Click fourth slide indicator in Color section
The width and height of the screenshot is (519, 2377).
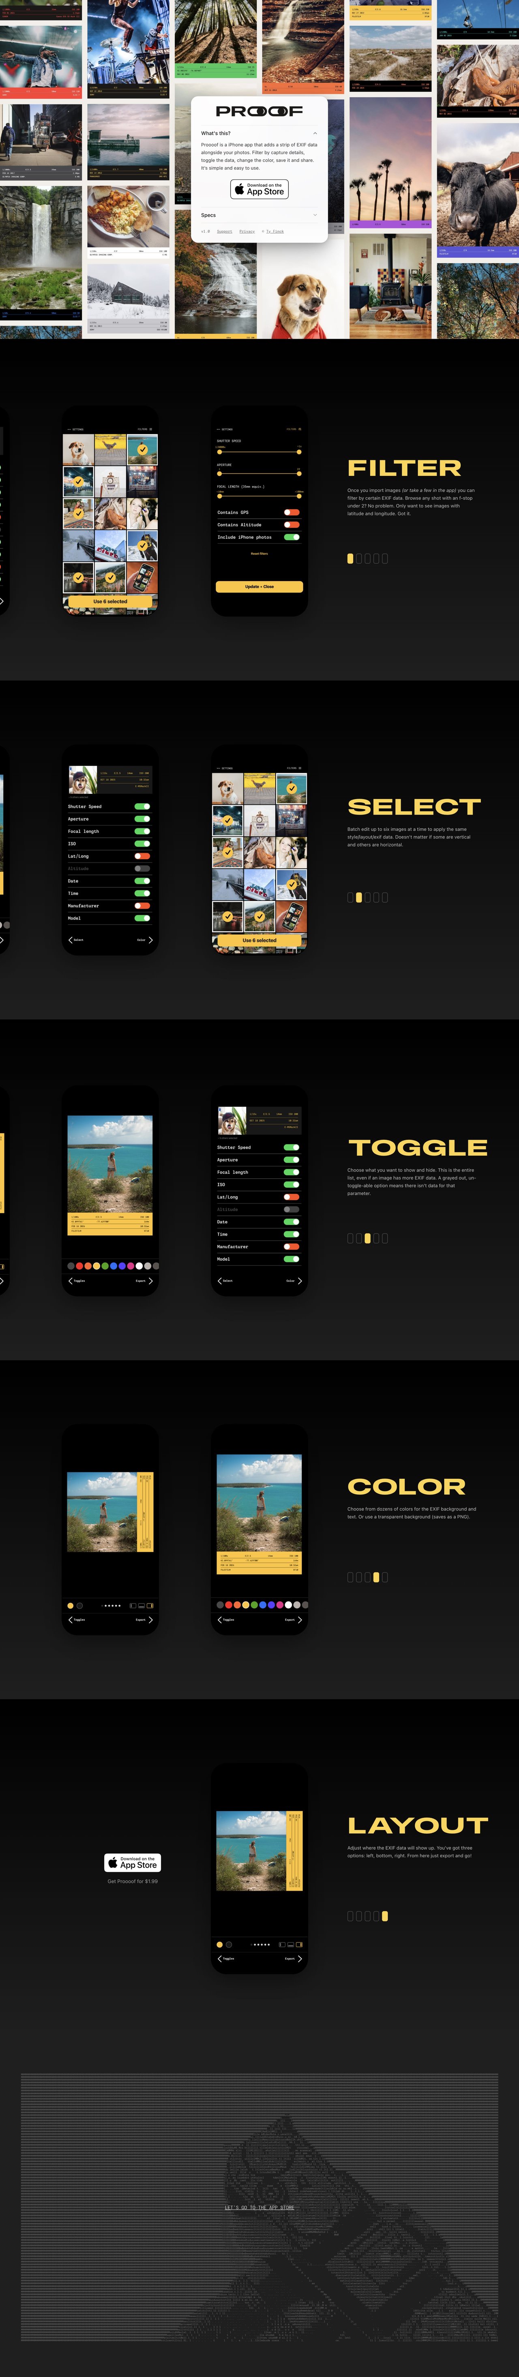coord(376,1577)
